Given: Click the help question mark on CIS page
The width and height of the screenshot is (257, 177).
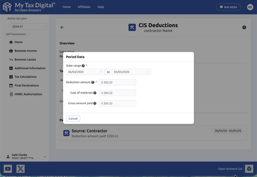Looking at the screenshot, I should tap(244, 27).
